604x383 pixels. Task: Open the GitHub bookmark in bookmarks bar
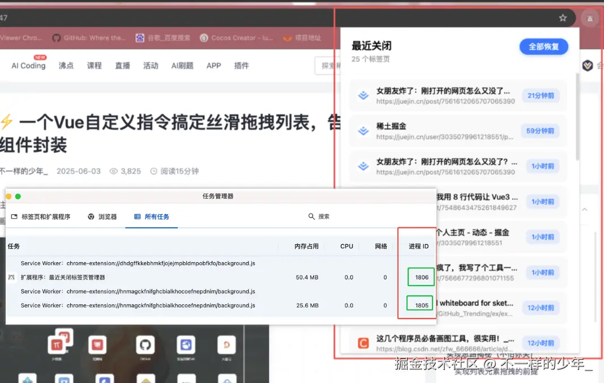click(x=89, y=38)
